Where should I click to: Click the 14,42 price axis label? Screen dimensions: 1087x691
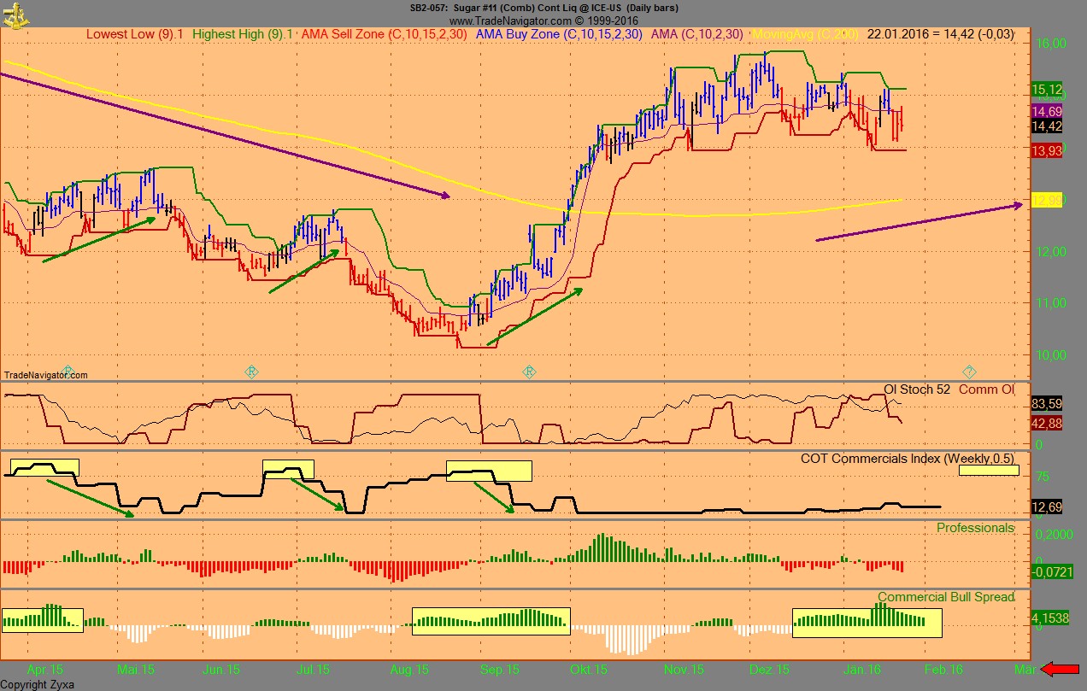[x=1047, y=126]
